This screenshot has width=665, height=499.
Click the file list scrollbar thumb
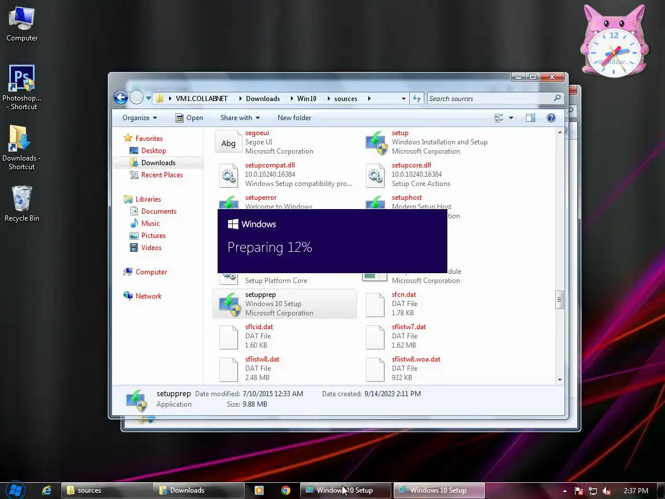559,300
